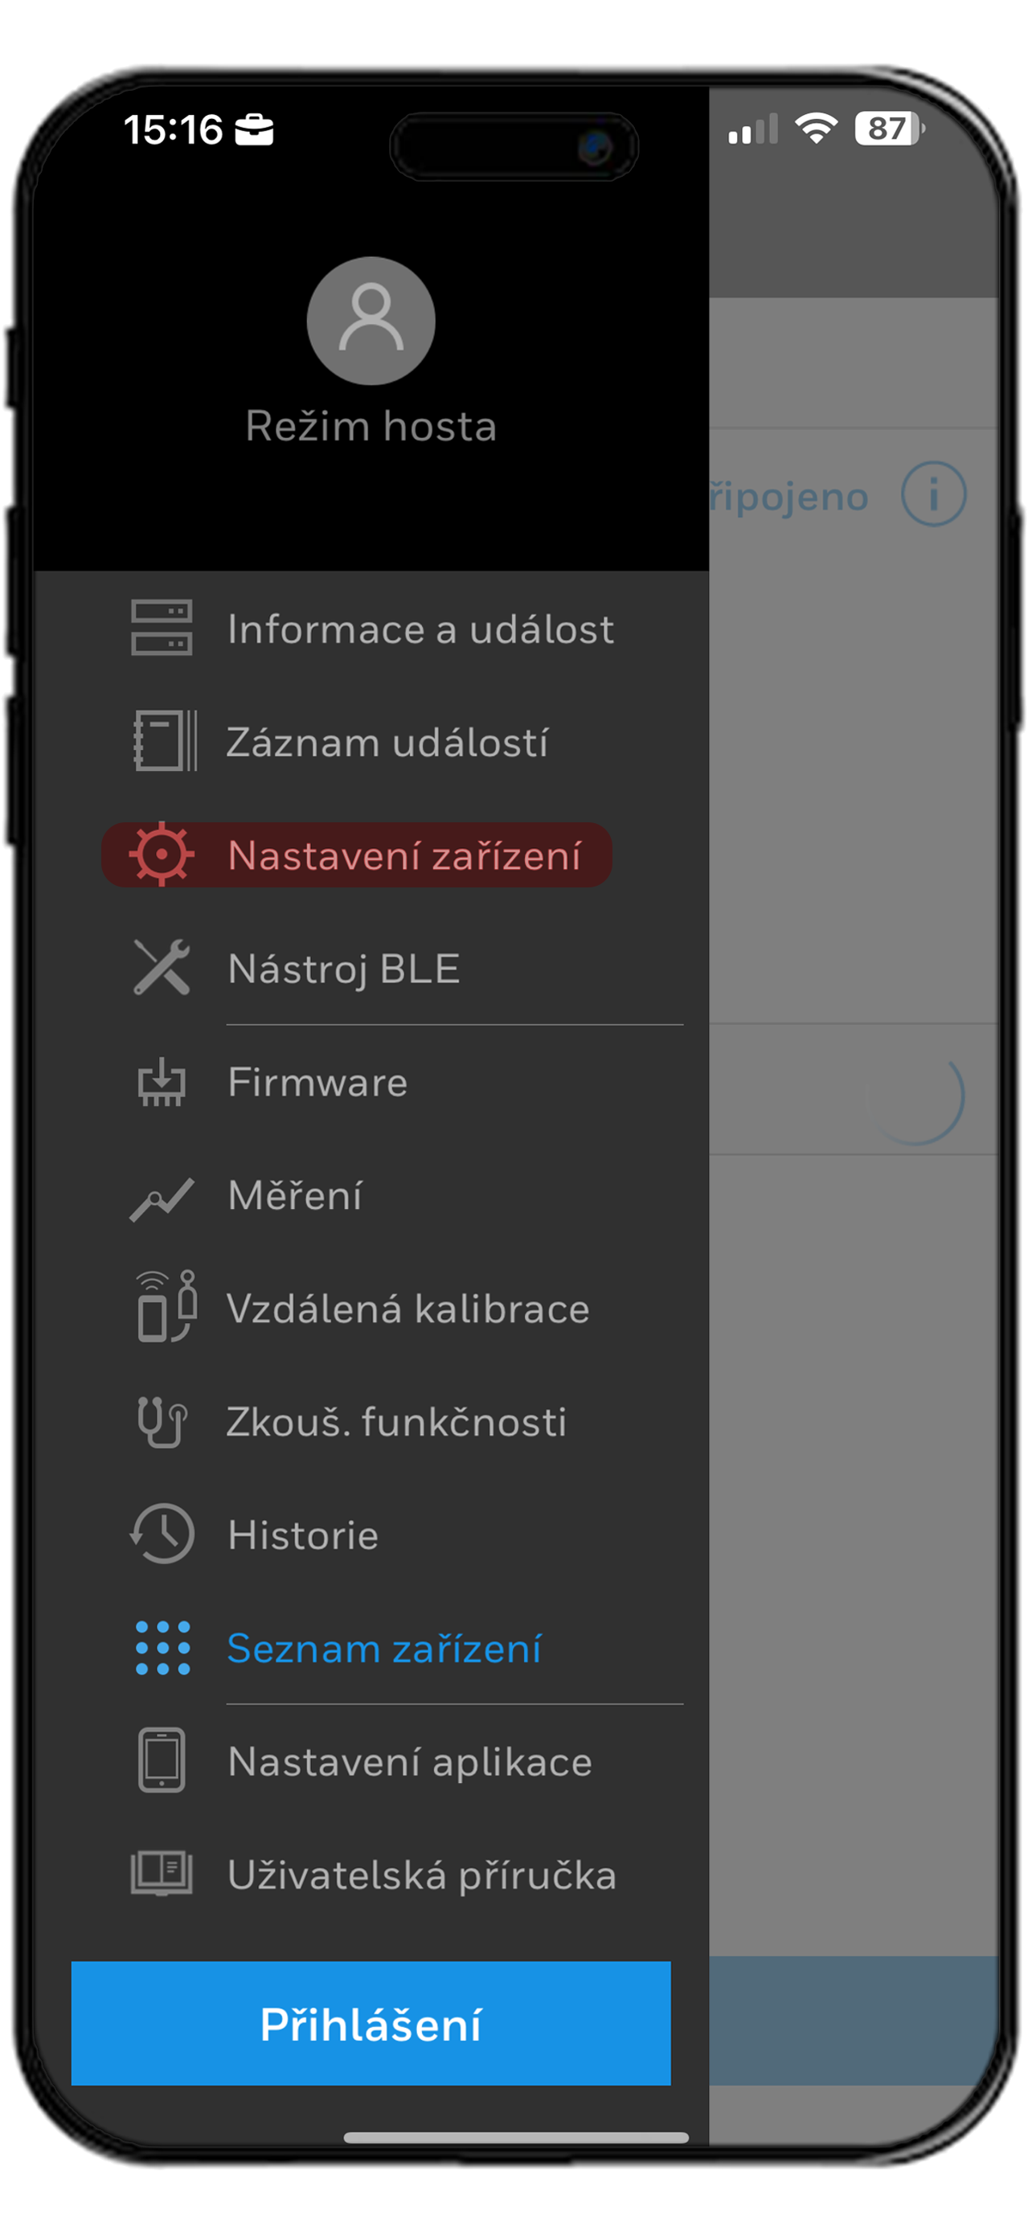Click the chip download icon for Firmware

point(162,1081)
